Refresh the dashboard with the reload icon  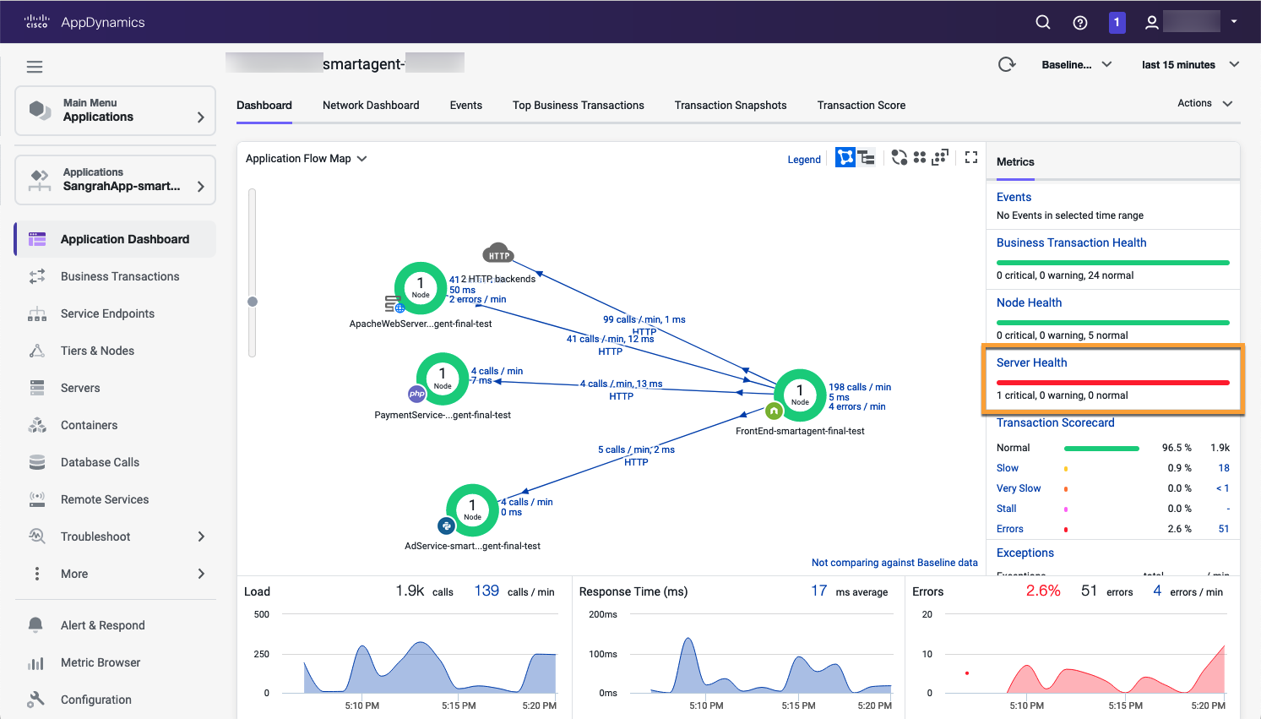pos(1007,64)
